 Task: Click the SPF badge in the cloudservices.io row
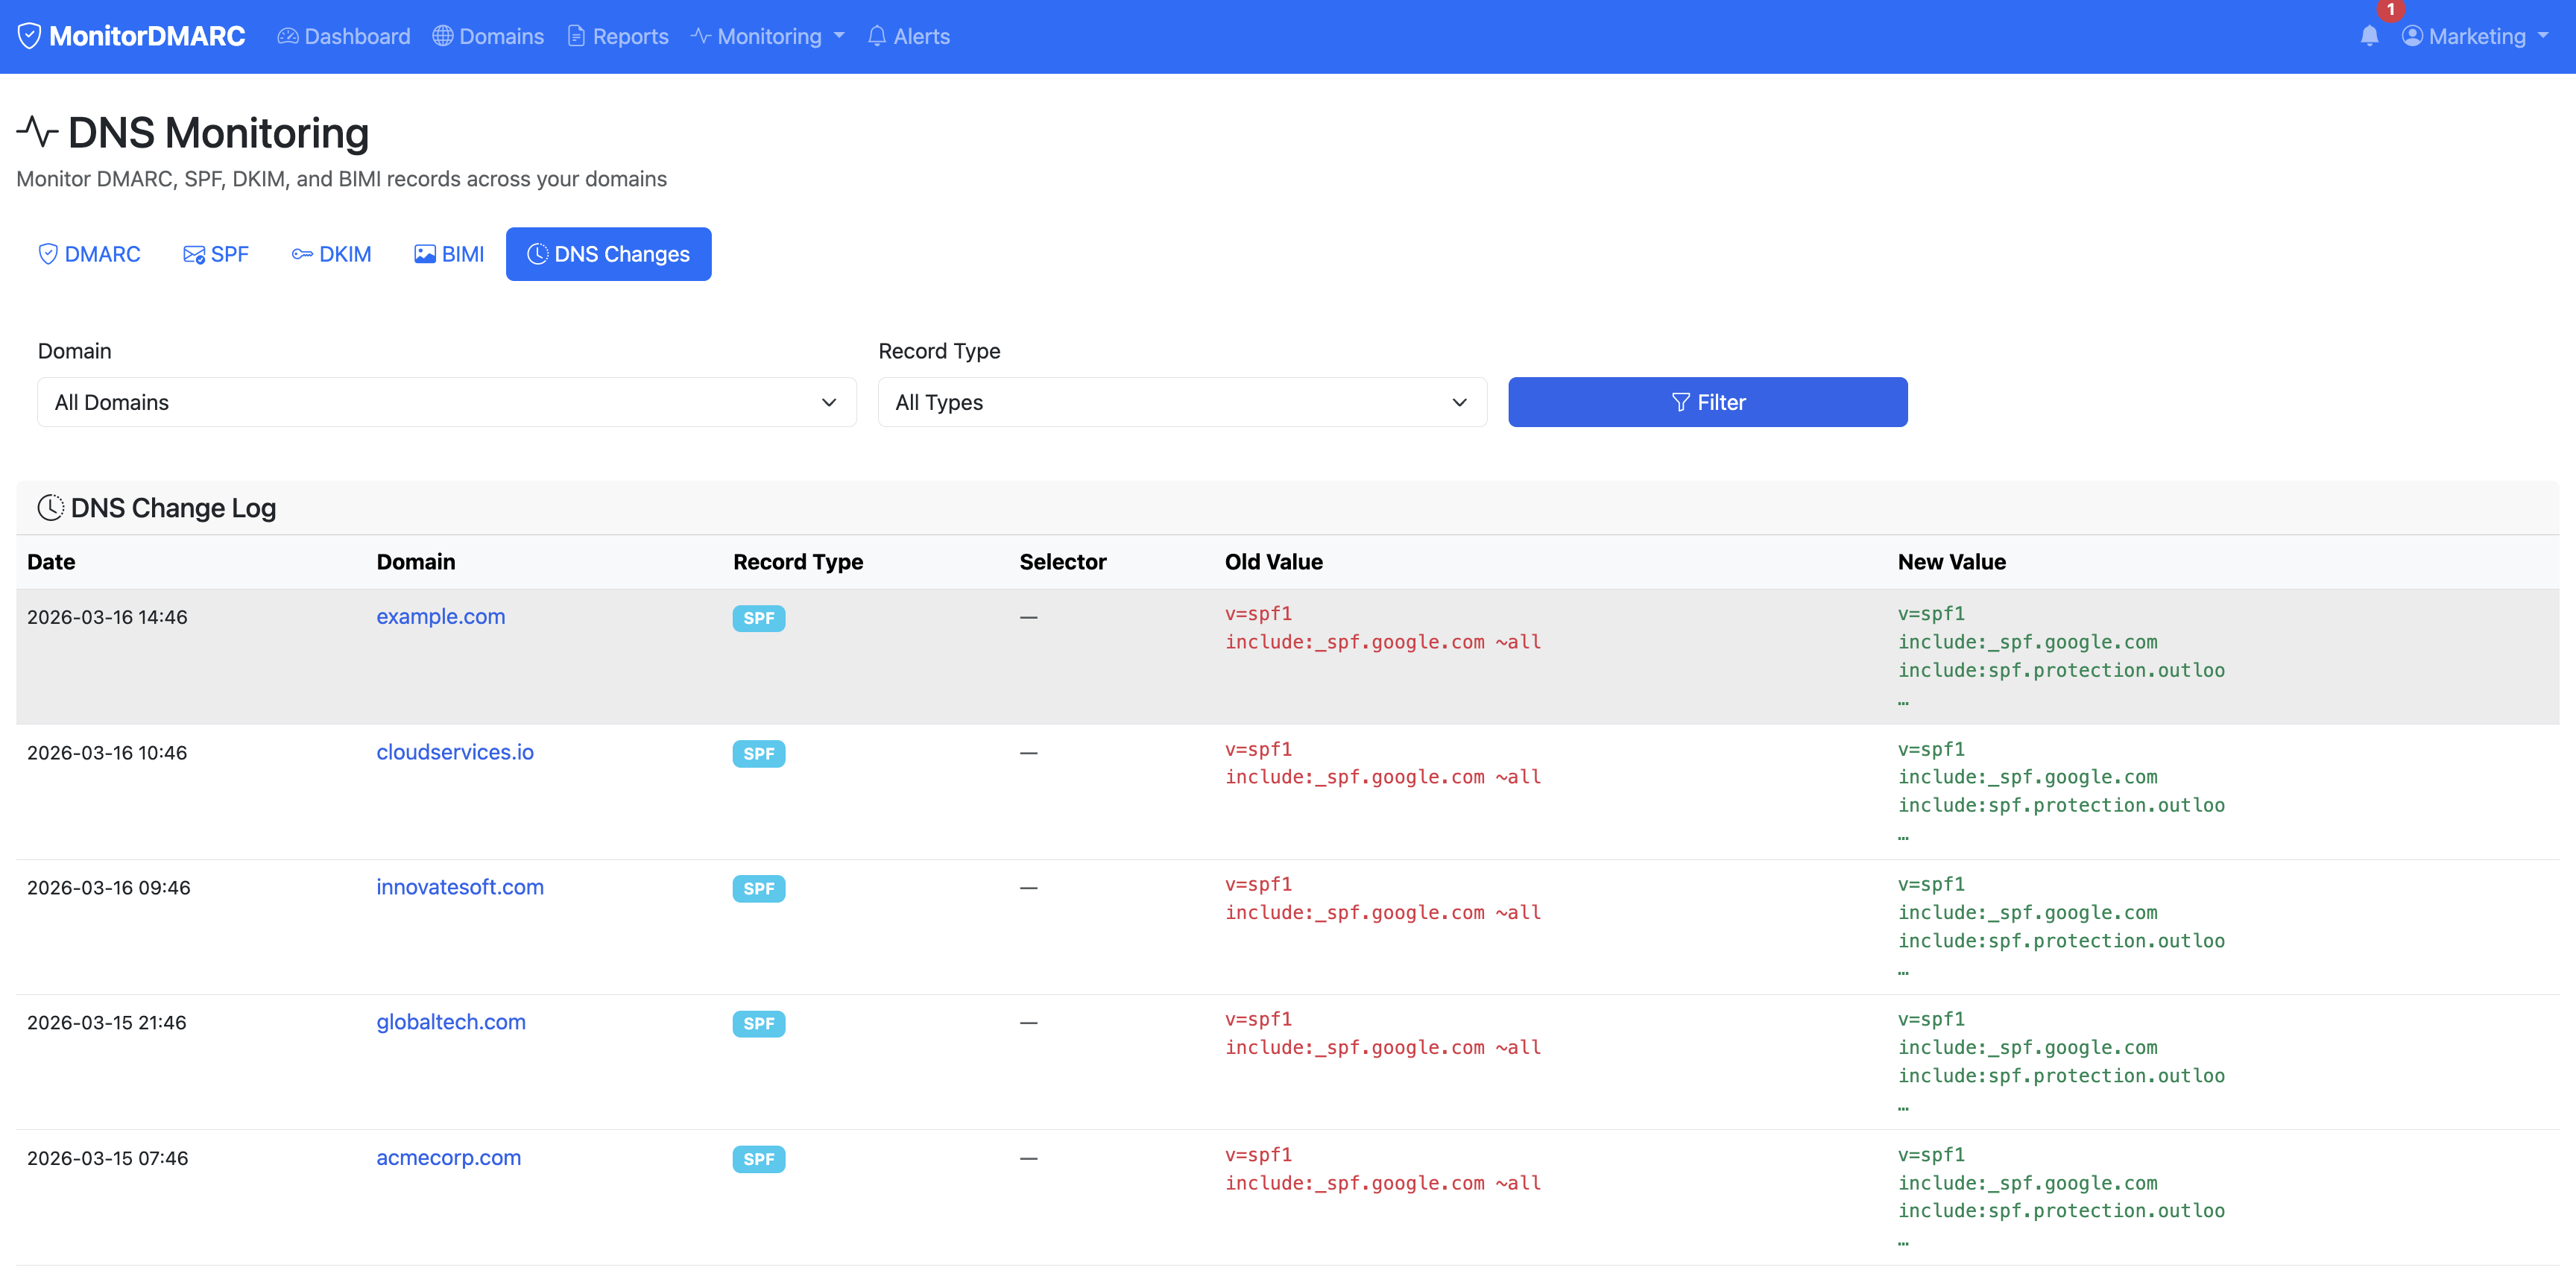[759, 754]
